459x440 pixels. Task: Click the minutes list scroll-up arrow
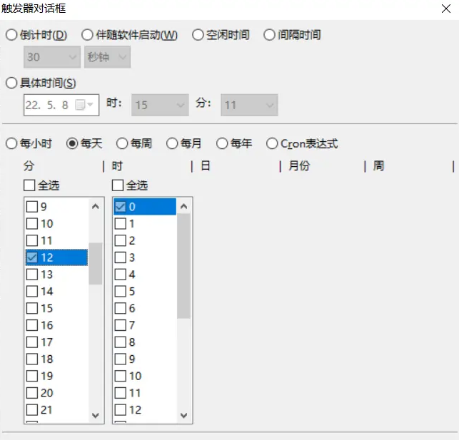(96, 207)
